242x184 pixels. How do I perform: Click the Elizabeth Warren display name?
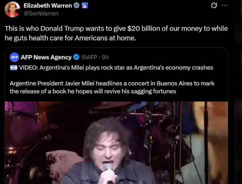point(48,5)
